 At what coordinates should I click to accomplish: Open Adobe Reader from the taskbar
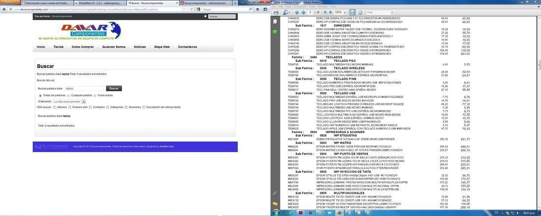pyautogui.click(x=301, y=213)
